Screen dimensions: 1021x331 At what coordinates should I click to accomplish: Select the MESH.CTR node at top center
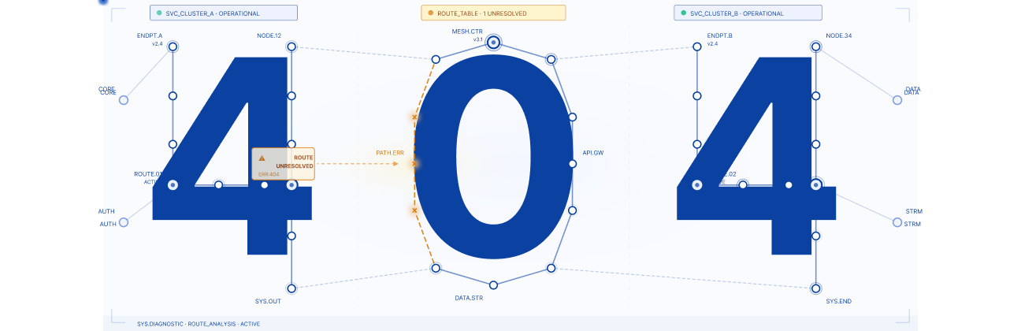(x=493, y=43)
